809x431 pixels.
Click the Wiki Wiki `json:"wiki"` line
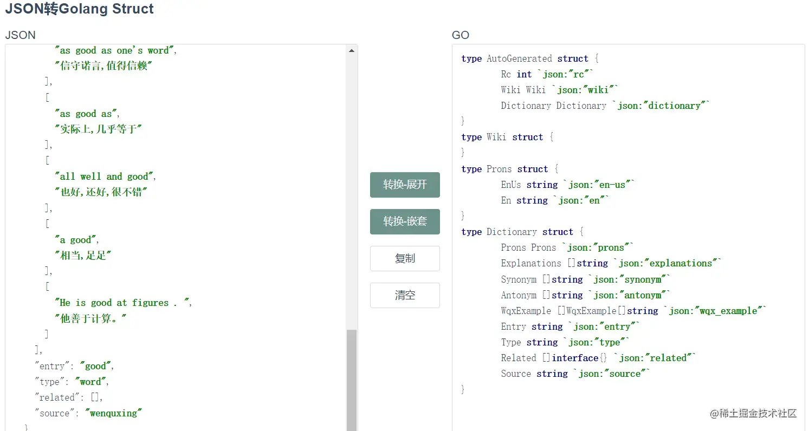560,90
